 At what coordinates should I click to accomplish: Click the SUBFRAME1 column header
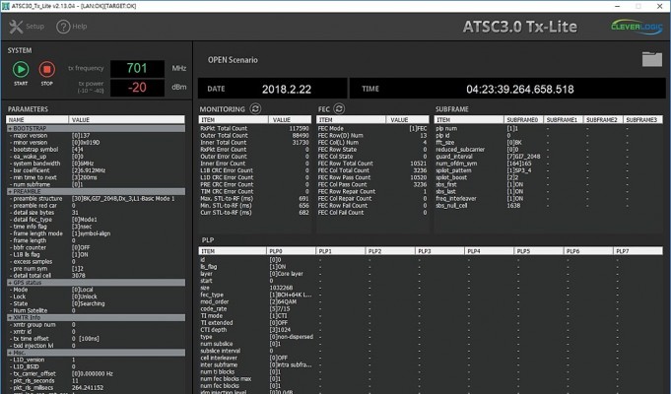click(562, 120)
